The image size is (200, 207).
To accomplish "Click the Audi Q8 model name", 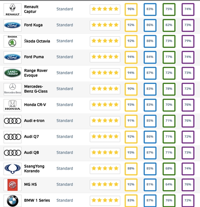I will 31,153.
